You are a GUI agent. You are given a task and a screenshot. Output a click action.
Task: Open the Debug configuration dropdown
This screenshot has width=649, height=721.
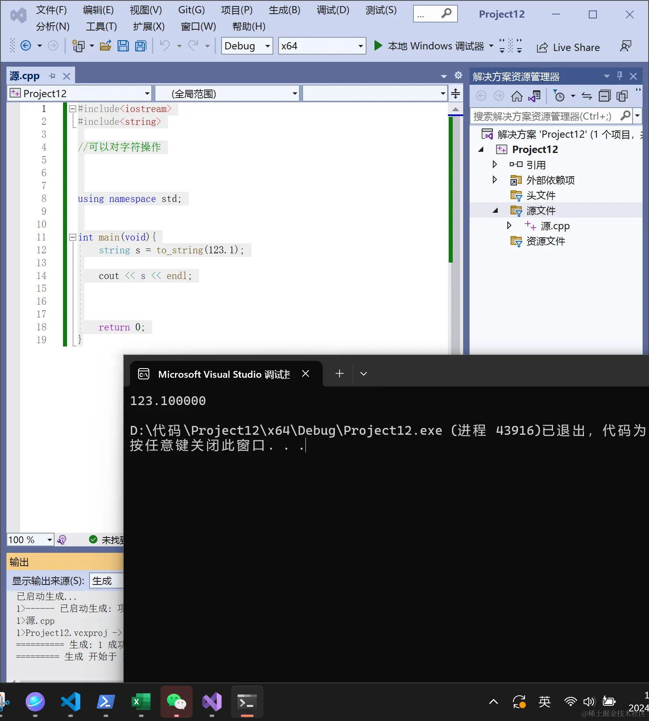click(247, 46)
